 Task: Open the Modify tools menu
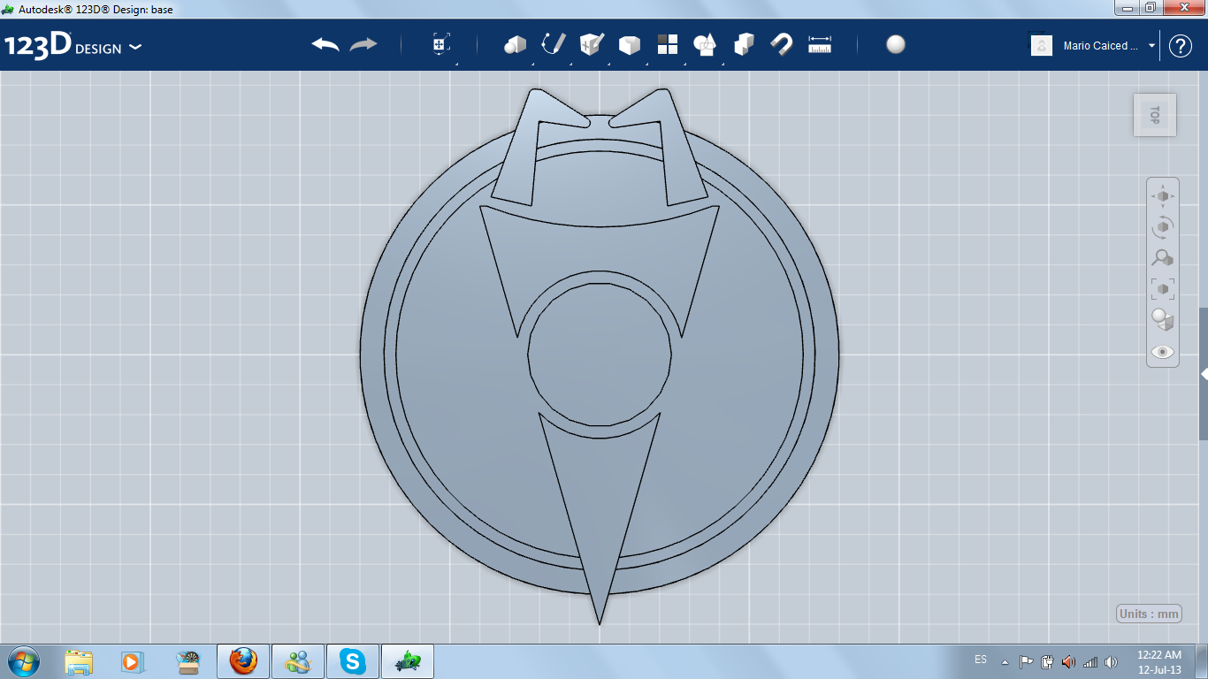point(630,44)
